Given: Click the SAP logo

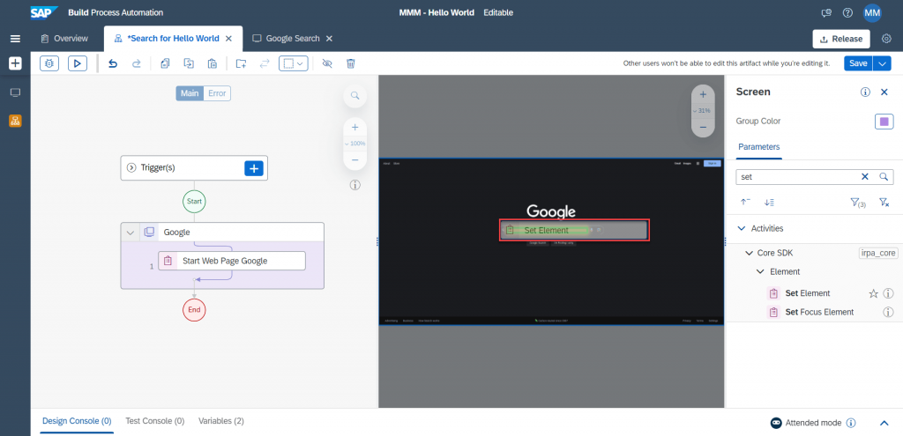Looking at the screenshot, I should click(44, 12).
